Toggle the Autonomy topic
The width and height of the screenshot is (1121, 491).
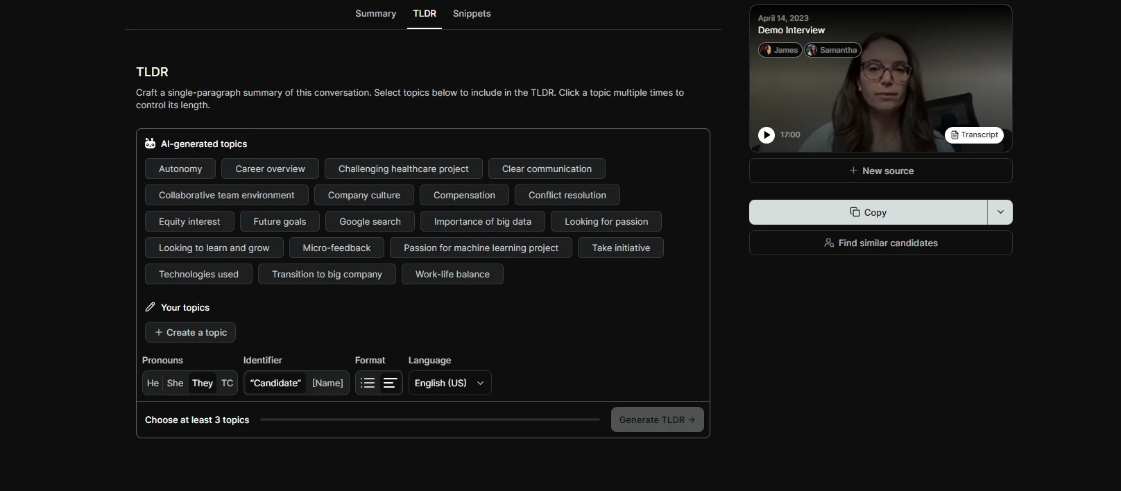(180, 169)
